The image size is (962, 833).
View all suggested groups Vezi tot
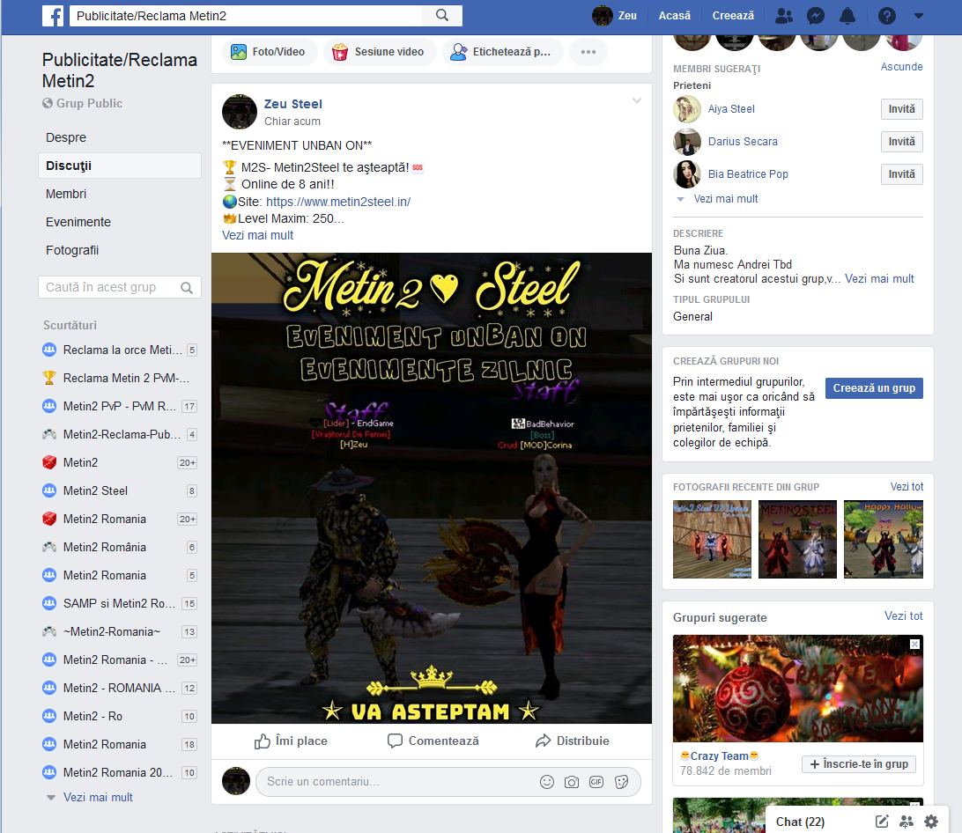tap(903, 616)
